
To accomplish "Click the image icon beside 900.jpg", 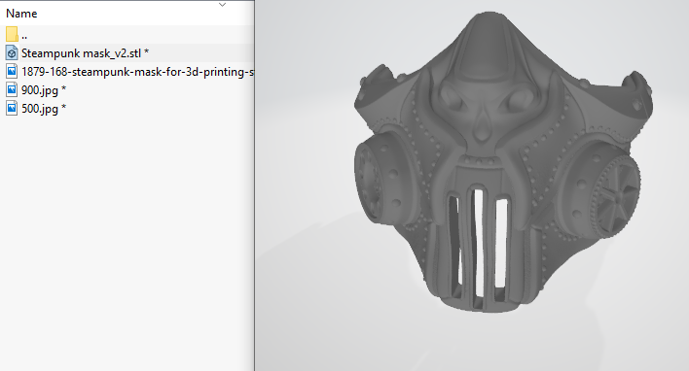I will click(12, 89).
